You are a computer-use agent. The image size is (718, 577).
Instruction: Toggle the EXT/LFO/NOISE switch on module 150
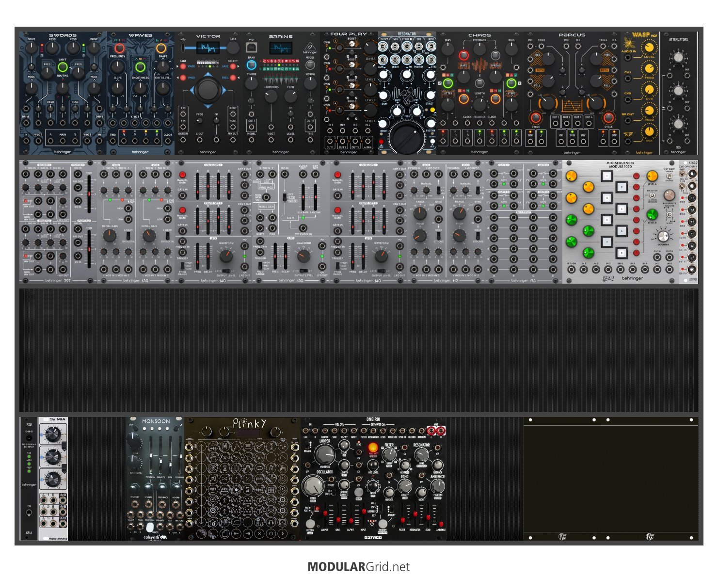click(x=285, y=197)
